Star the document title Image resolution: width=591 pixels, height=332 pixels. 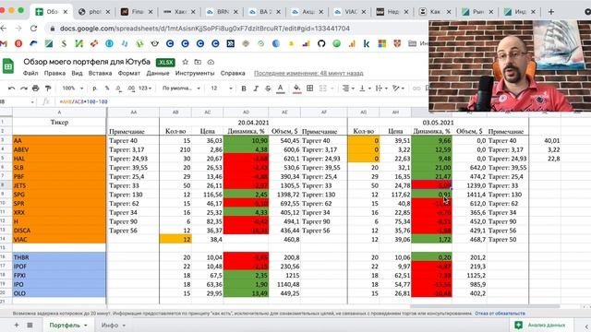tap(185, 62)
